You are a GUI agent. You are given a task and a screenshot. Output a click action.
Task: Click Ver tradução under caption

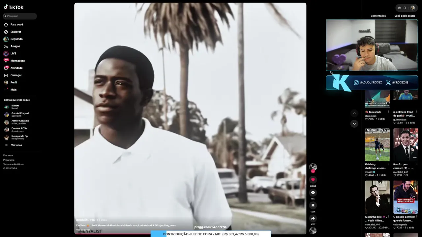(83, 230)
